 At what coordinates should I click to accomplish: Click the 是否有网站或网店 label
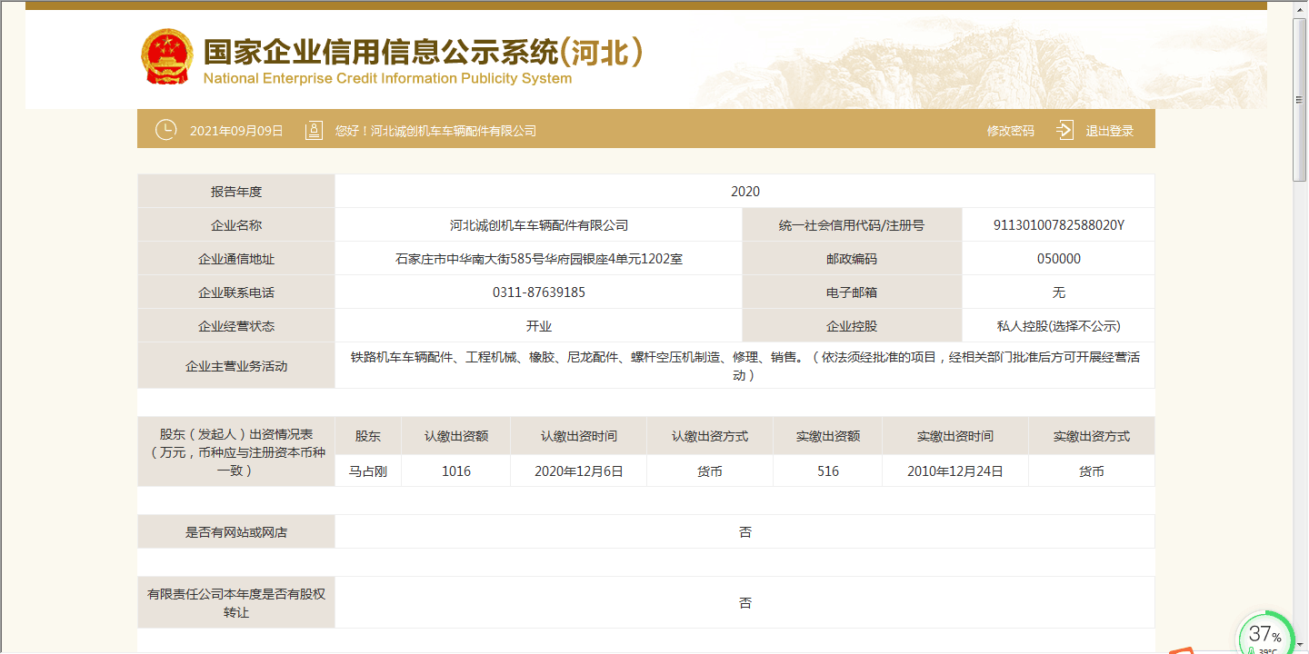[236, 532]
